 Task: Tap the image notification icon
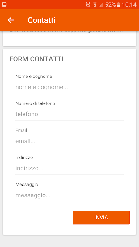[4, 5]
